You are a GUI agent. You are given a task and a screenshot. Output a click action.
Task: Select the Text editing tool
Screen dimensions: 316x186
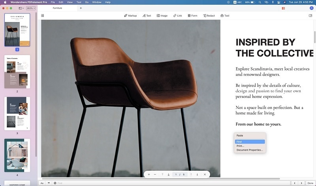click(x=147, y=16)
